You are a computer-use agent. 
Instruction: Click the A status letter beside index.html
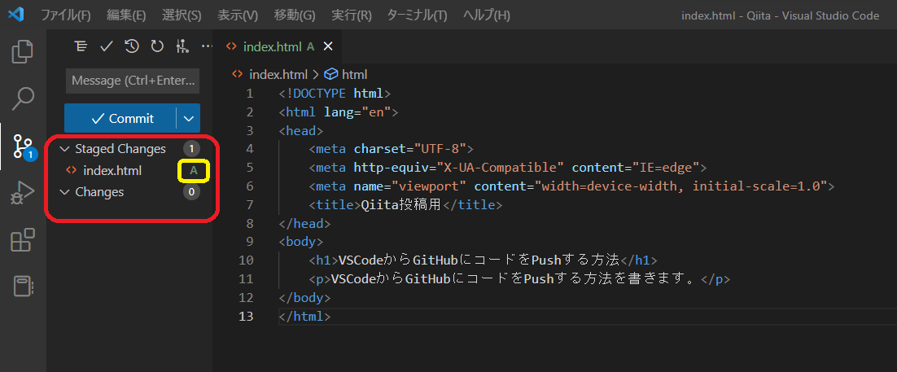coord(194,170)
